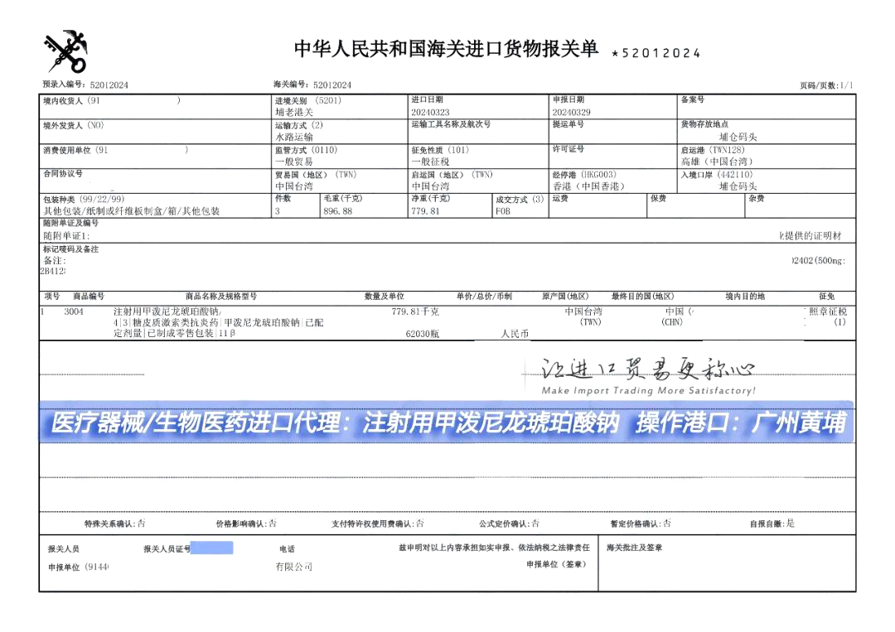The height and width of the screenshot is (632, 895).
Task: Click the FOB transaction method value
Action: click(503, 211)
